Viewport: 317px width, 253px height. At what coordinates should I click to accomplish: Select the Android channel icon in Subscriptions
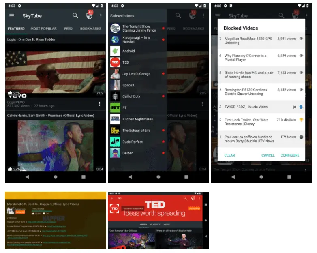coord(115,51)
